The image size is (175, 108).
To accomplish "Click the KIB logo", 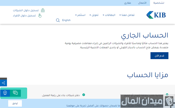I will [156, 15].
